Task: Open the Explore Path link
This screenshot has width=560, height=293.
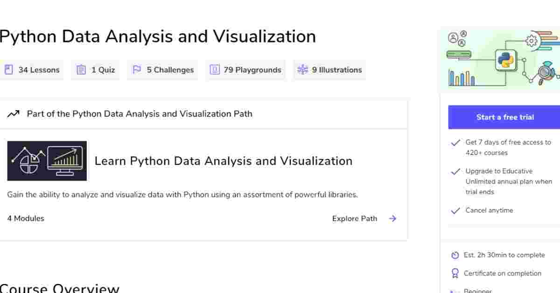Action: (355, 218)
